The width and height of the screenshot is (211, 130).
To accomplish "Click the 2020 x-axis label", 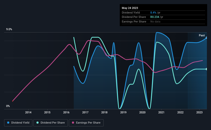I will click(142, 112).
